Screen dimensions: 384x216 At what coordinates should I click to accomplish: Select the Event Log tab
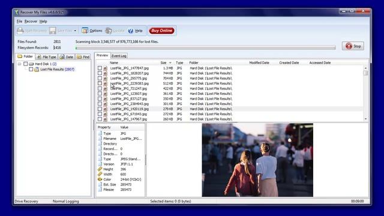pos(119,56)
